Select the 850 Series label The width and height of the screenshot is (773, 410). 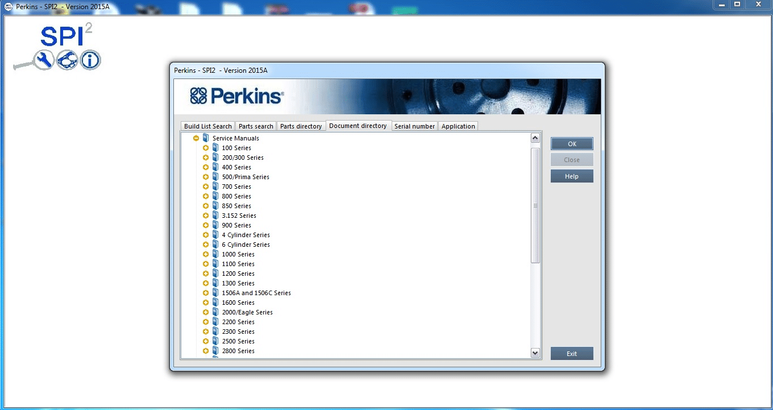pos(236,206)
